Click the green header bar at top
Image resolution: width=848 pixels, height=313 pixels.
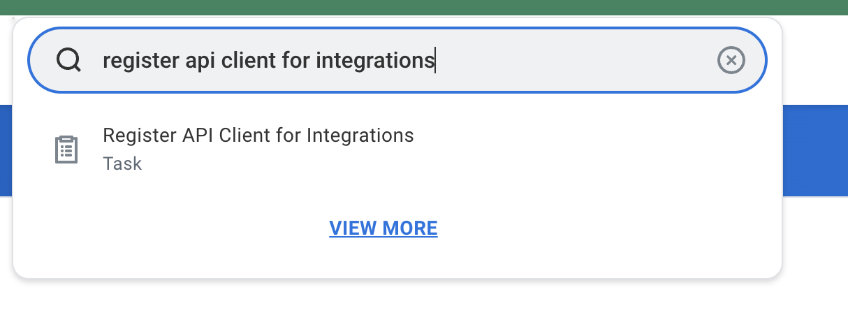[419, 7]
